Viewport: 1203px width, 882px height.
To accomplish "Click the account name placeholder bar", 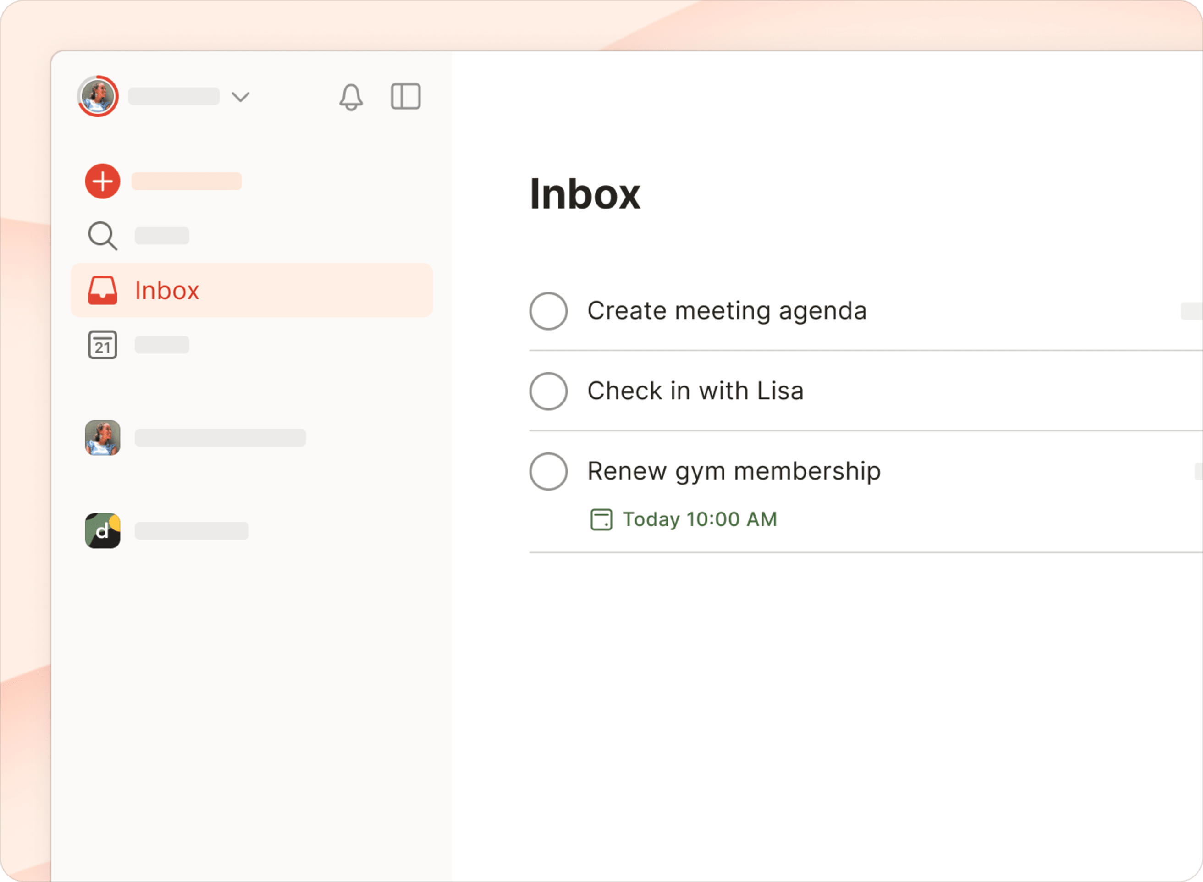I will point(174,97).
